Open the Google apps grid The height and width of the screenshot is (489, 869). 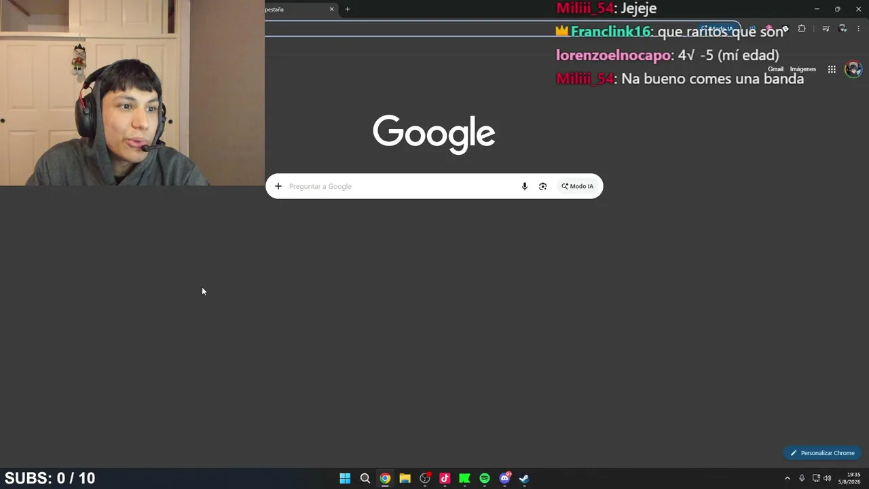tap(832, 69)
